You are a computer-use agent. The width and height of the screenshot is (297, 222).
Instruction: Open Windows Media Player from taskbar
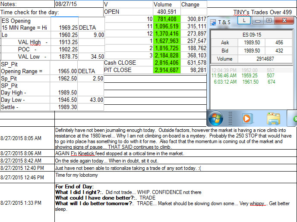pos(247,119)
